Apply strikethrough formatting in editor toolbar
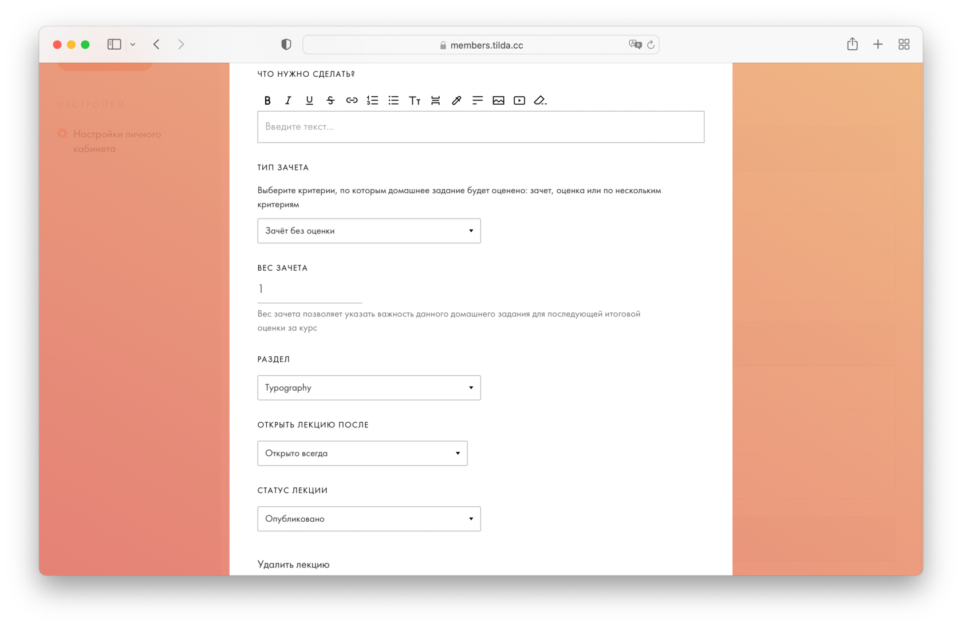 (330, 101)
